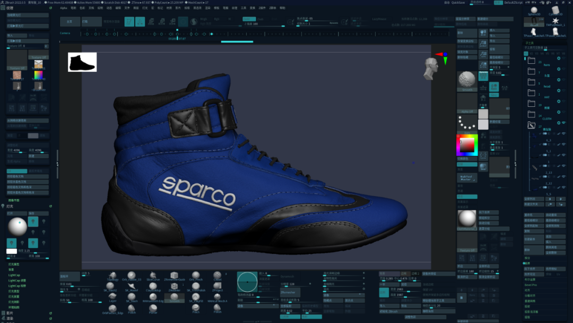Screen dimensions: 573x323
Task: Click the ZRemesher button
Action: point(290,292)
